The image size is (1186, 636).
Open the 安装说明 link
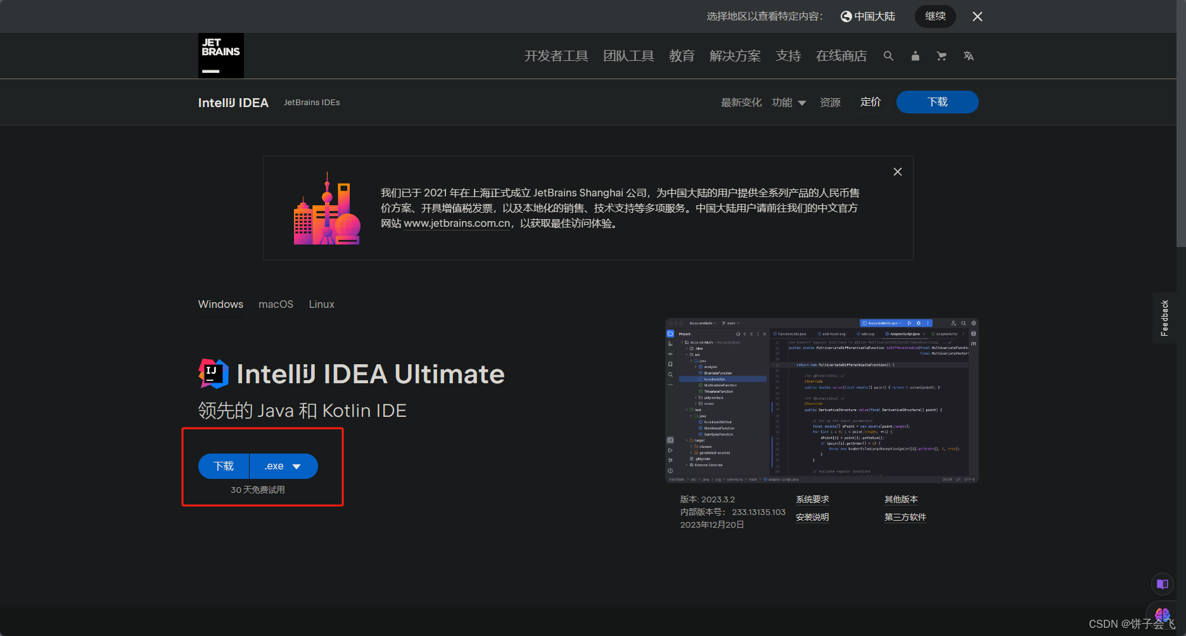812,518
